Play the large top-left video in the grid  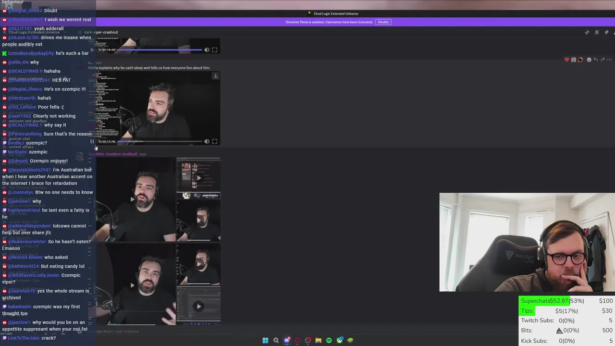[x=133, y=199]
